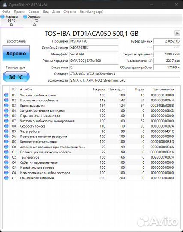Select 'Время раскрутки' attribute text
The width and height of the screenshot is (183, 232).
[33, 105]
